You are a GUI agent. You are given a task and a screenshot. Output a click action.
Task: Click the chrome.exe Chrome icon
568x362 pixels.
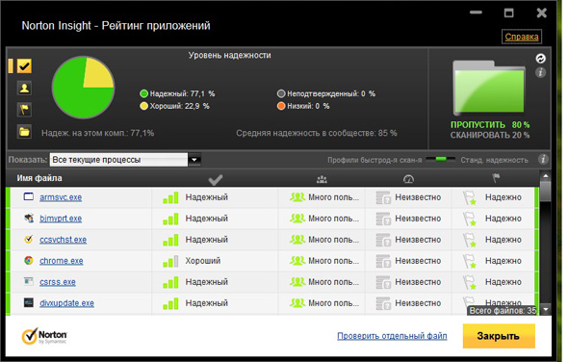[x=29, y=260]
